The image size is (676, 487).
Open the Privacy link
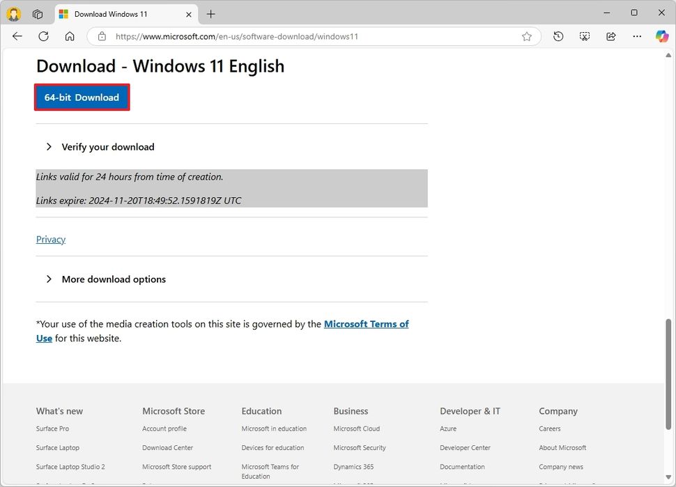point(50,239)
